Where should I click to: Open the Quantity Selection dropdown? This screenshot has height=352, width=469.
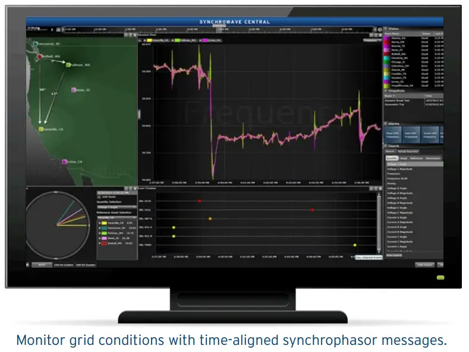(x=117, y=207)
